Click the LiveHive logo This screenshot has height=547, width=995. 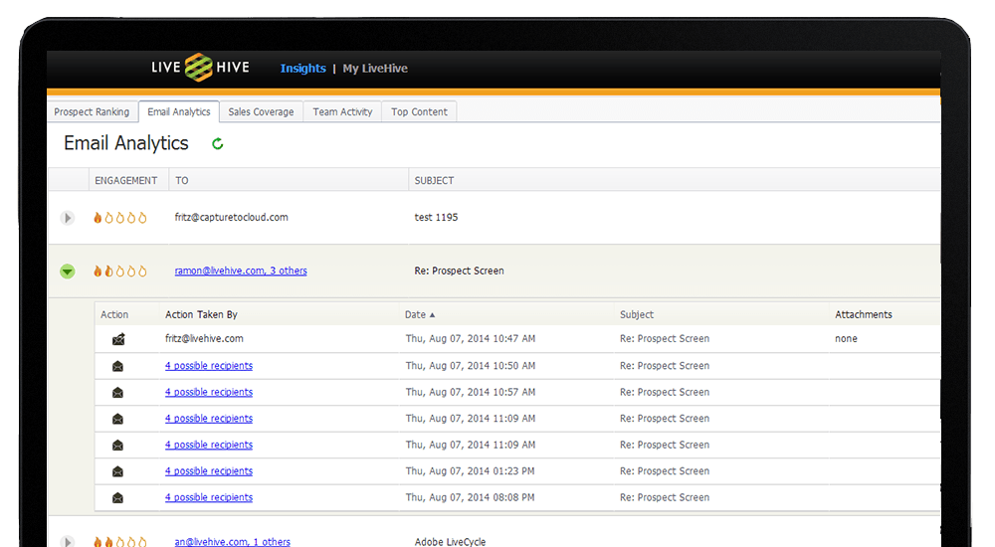coord(200,68)
